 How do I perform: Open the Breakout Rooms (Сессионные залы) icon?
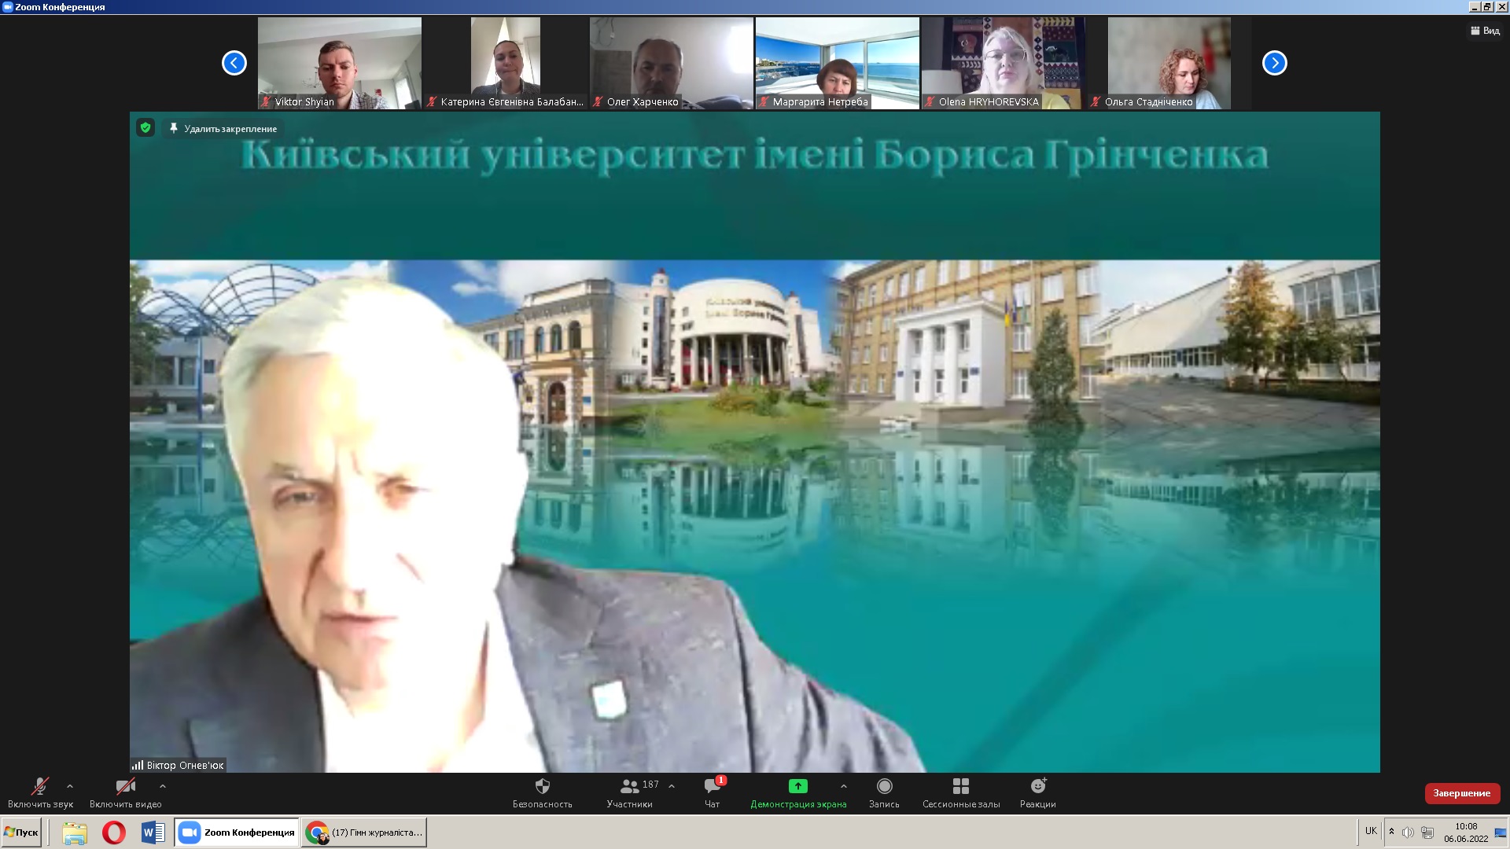[x=960, y=787]
